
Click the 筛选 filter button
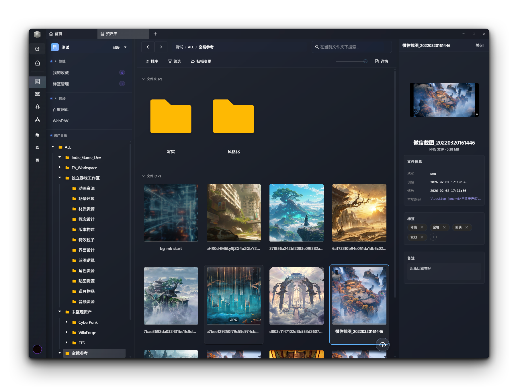tap(175, 61)
